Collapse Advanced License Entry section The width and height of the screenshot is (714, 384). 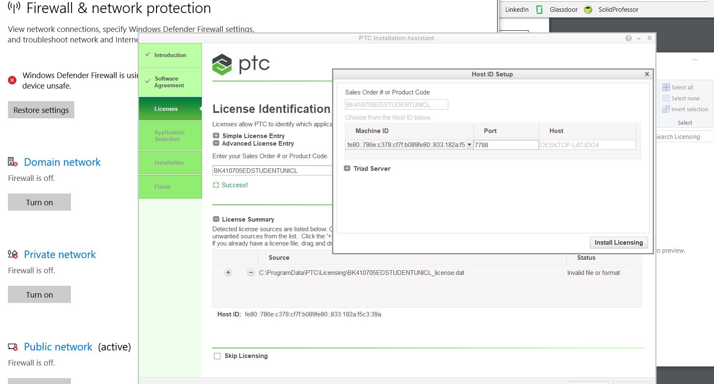[216, 143]
